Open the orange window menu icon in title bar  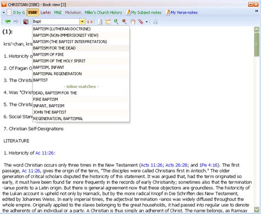tap(4, 4)
